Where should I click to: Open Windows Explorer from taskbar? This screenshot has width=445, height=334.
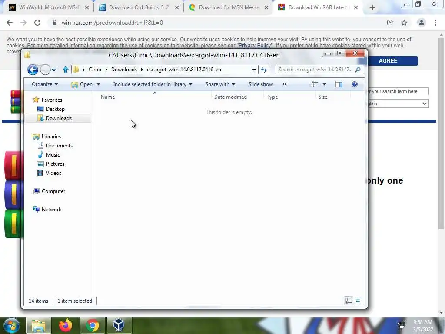(x=39, y=325)
